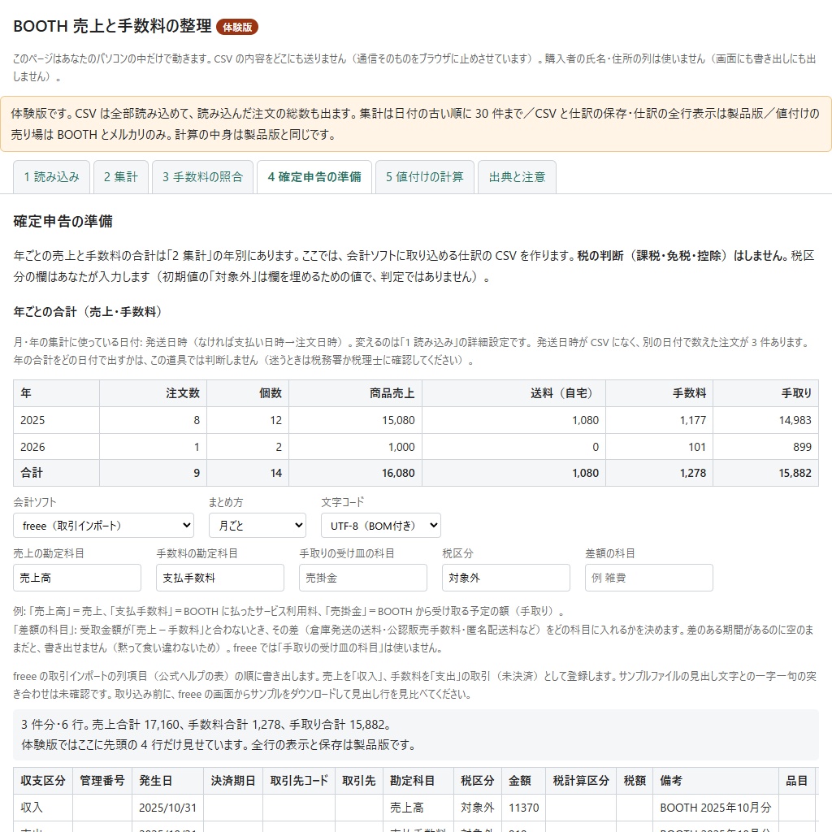832x832 pixels.
Task: Expand the まとめ方 dropdown set to 月ごと
Action: point(258,526)
